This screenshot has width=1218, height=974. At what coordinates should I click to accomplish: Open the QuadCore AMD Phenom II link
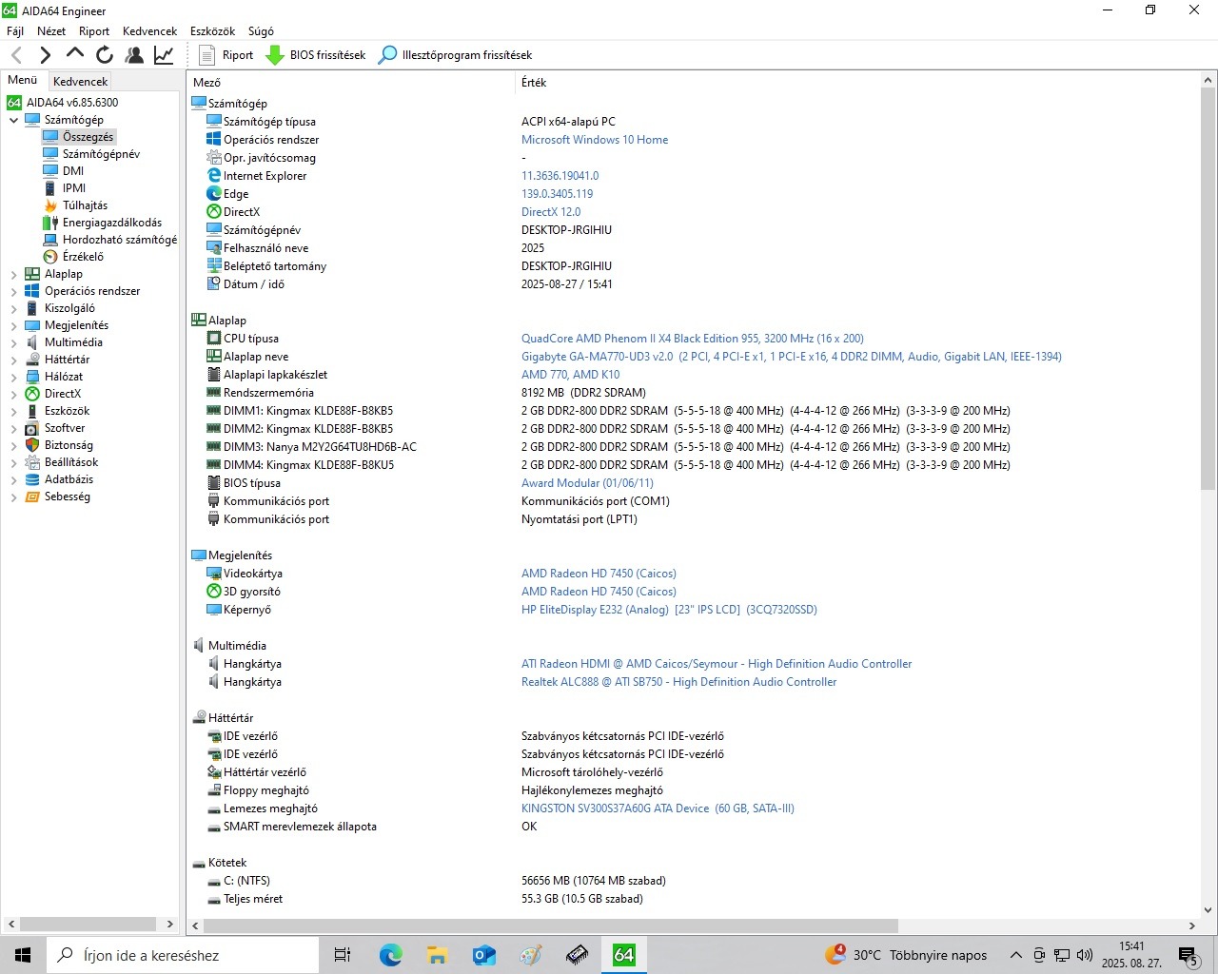[693, 339]
